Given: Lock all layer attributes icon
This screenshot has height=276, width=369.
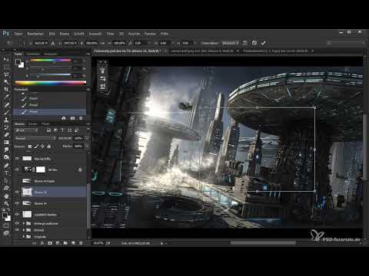Looking at the screenshot, I should (49, 146).
